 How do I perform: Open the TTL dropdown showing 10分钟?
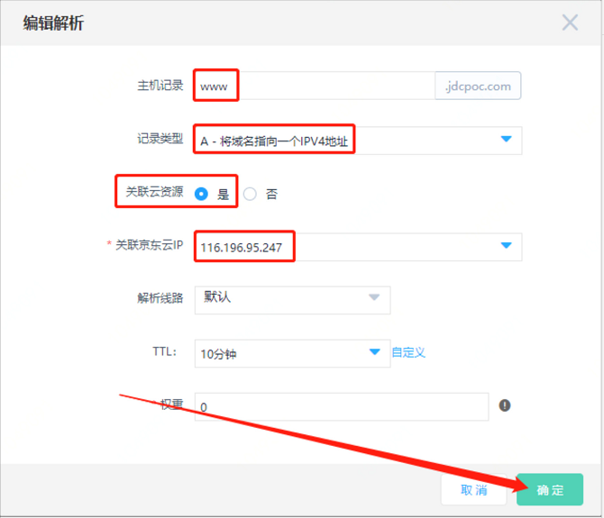[x=292, y=353]
